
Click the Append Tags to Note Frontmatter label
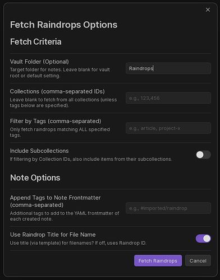(56, 201)
